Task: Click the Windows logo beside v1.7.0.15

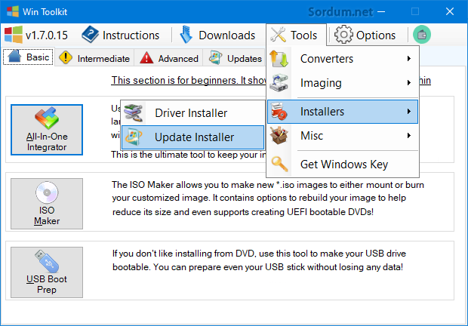Action: [x=13, y=35]
